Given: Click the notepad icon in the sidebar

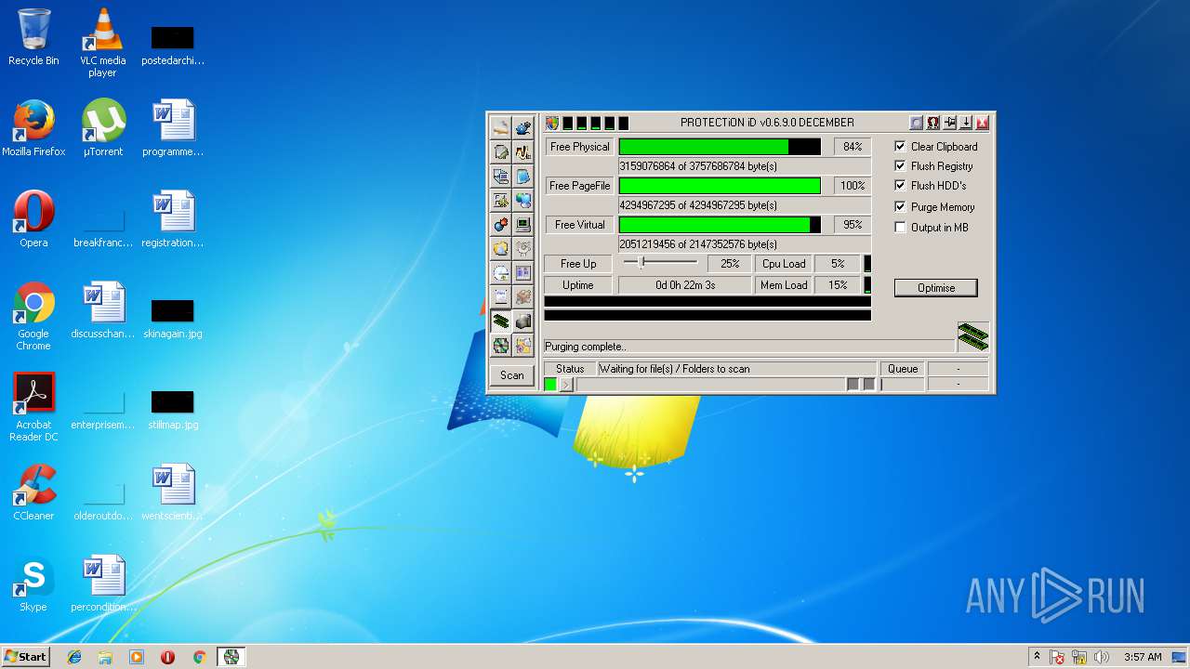Looking at the screenshot, I should pyautogui.click(x=501, y=297).
